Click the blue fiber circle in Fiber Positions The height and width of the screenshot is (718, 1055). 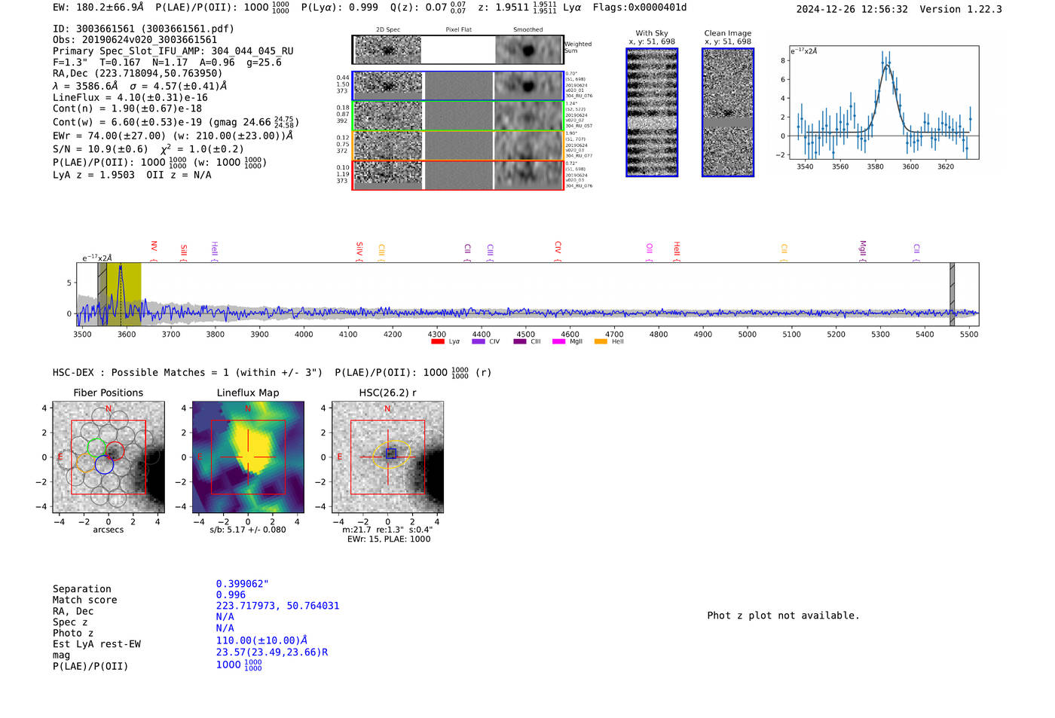point(104,465)
